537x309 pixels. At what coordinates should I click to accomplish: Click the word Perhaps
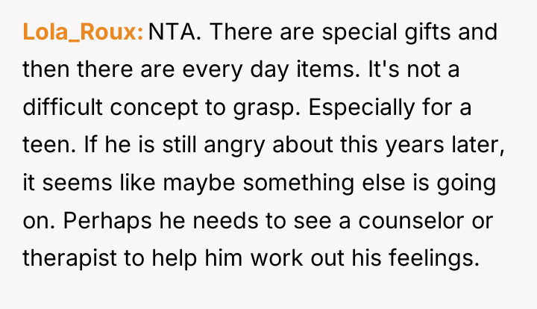click(107, 221)
